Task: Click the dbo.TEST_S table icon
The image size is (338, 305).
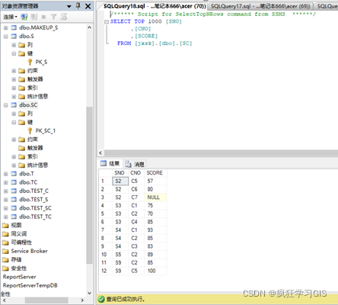Action: click(14, 200)
